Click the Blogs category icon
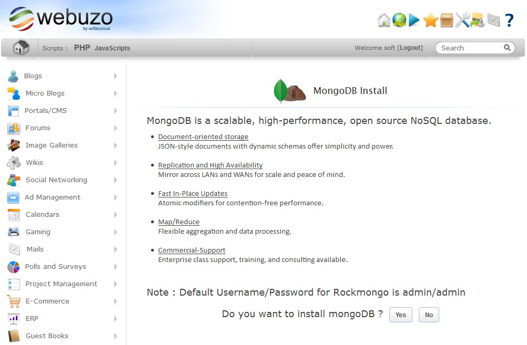 tap(13, 76)
